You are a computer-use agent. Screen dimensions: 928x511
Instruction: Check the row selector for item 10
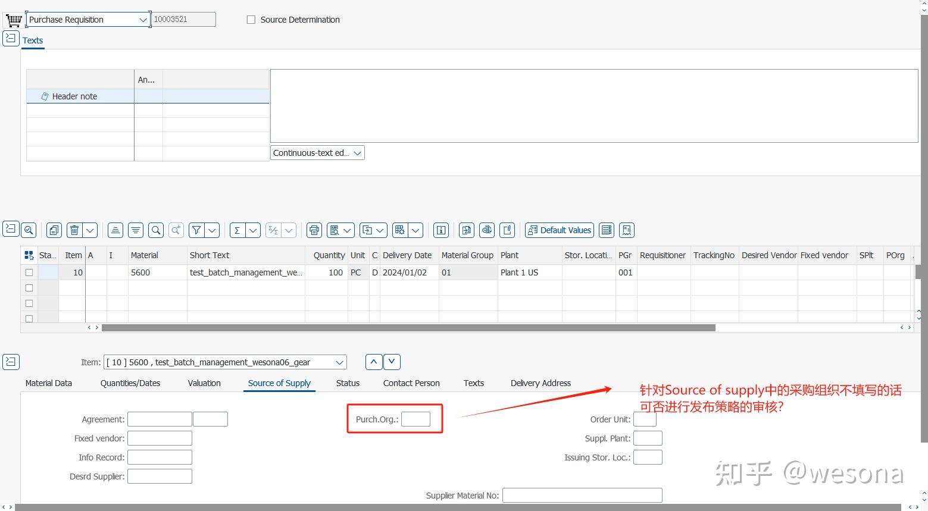click(29, 272)
